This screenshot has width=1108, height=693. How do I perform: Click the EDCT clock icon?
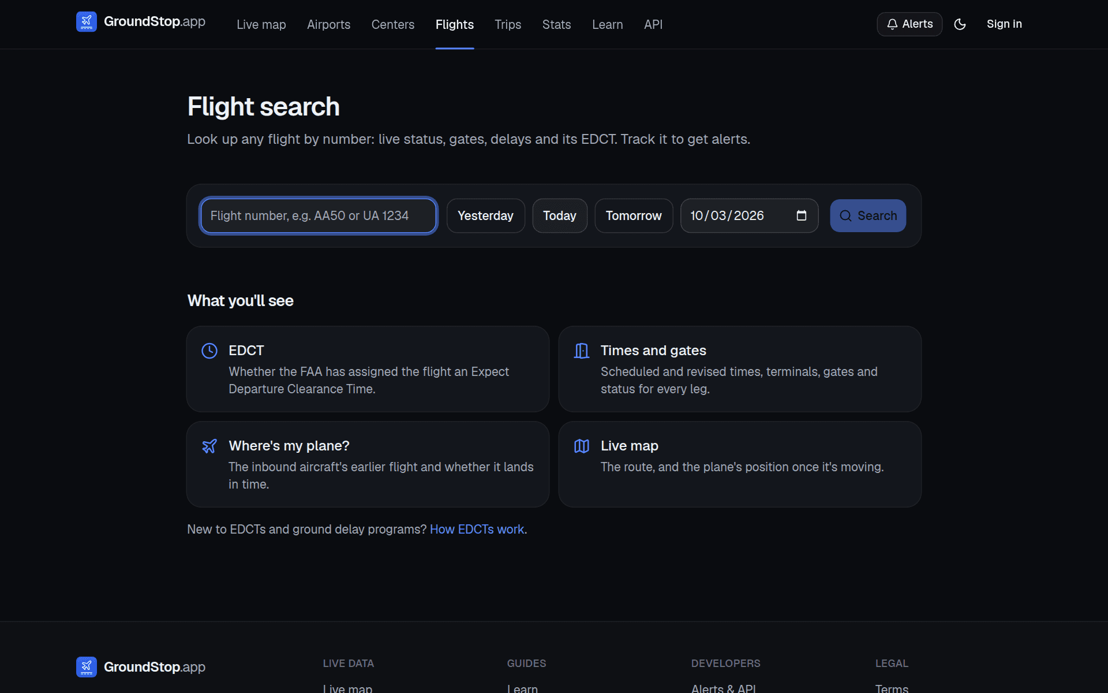(209, 351)
